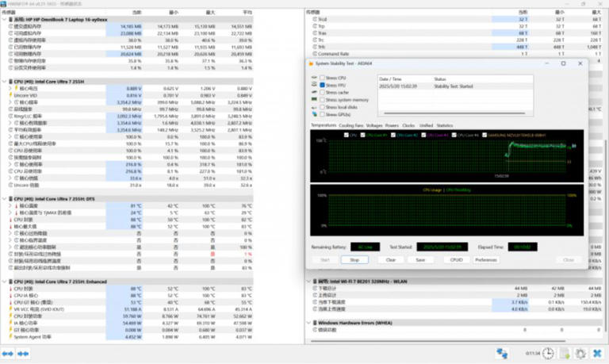Image resolution: width=609 pixels, height=364 pixels.
Task: Expand the row showing 0.889 V current value
Action: [x=10, y=89]
